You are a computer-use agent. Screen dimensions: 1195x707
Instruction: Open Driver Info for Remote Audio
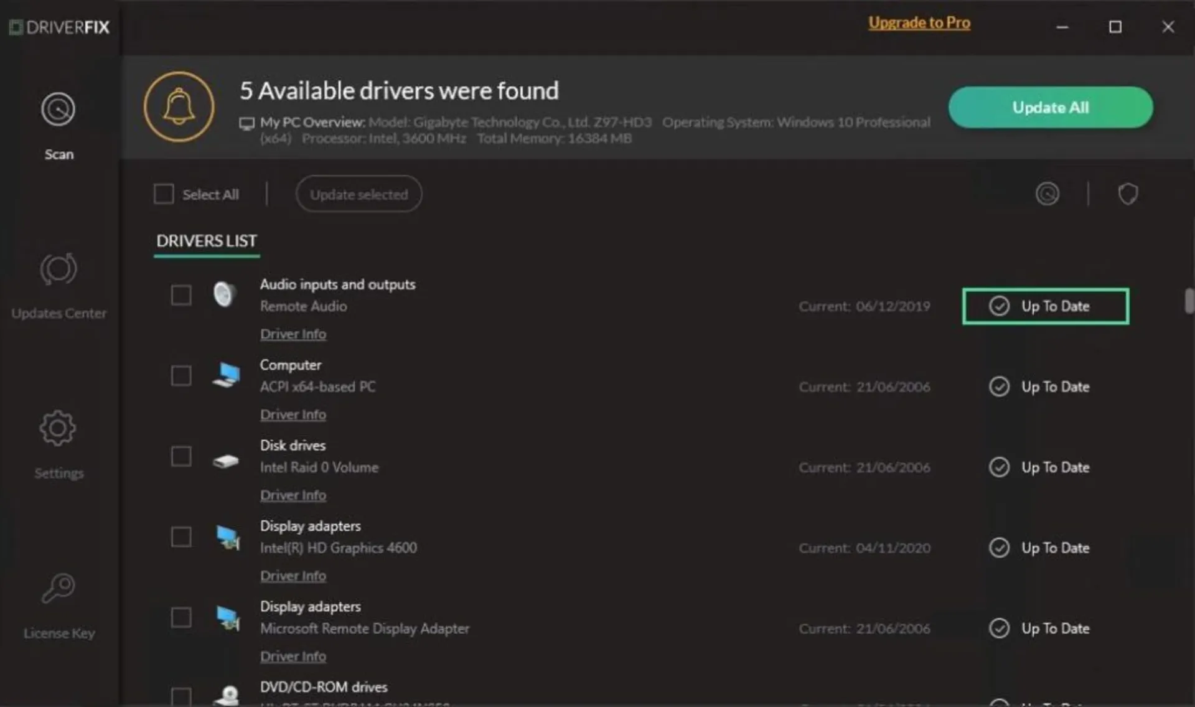[x=293, y=334]
